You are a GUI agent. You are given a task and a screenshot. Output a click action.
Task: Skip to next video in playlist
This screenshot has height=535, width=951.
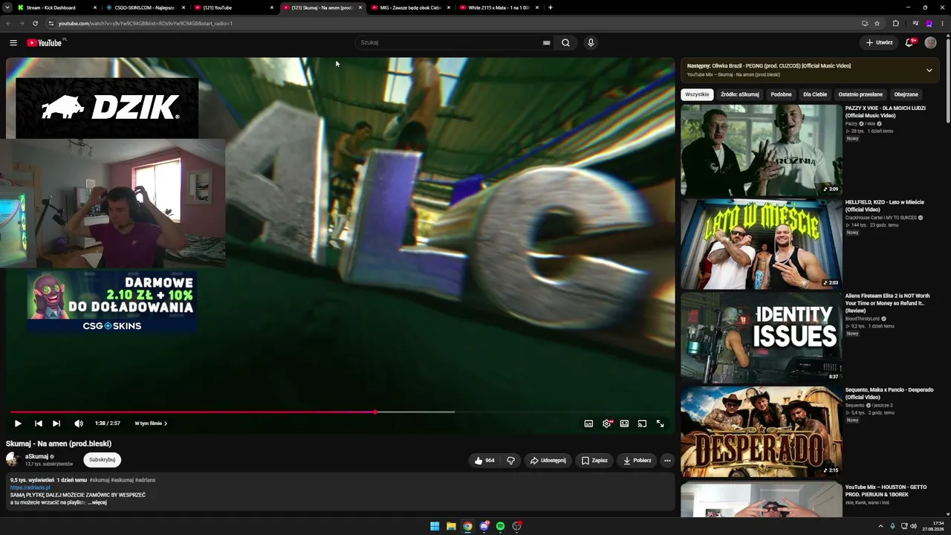pos(56,424)
